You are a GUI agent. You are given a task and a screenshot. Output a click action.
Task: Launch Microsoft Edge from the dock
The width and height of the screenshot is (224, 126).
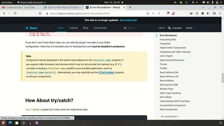click(10, 123)
